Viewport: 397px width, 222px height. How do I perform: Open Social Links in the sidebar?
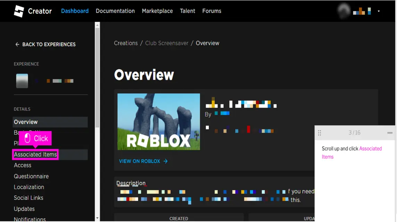pos(28,198)
